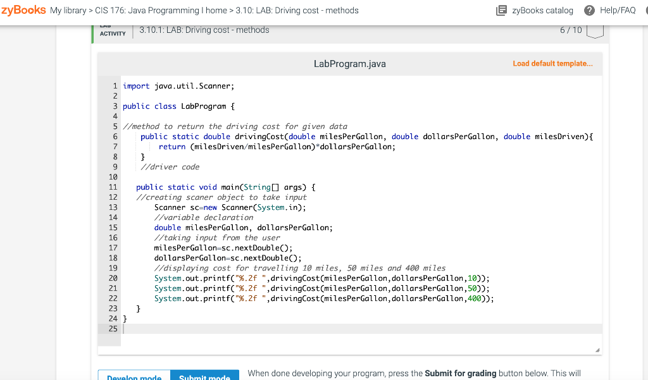
Task: Switch to Develop mode
Action: (134, 376)
